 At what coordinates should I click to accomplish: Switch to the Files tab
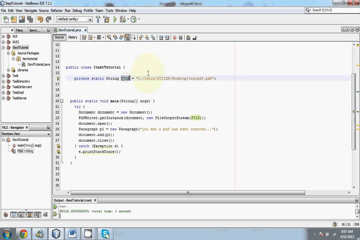pyautogui.click(x=19, y=30)
